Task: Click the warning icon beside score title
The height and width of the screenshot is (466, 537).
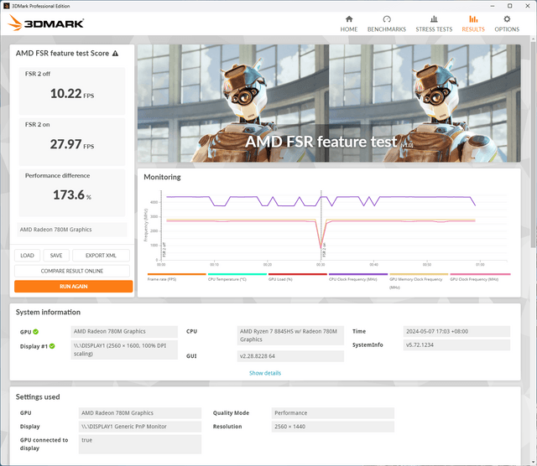Action: (116, 54)
